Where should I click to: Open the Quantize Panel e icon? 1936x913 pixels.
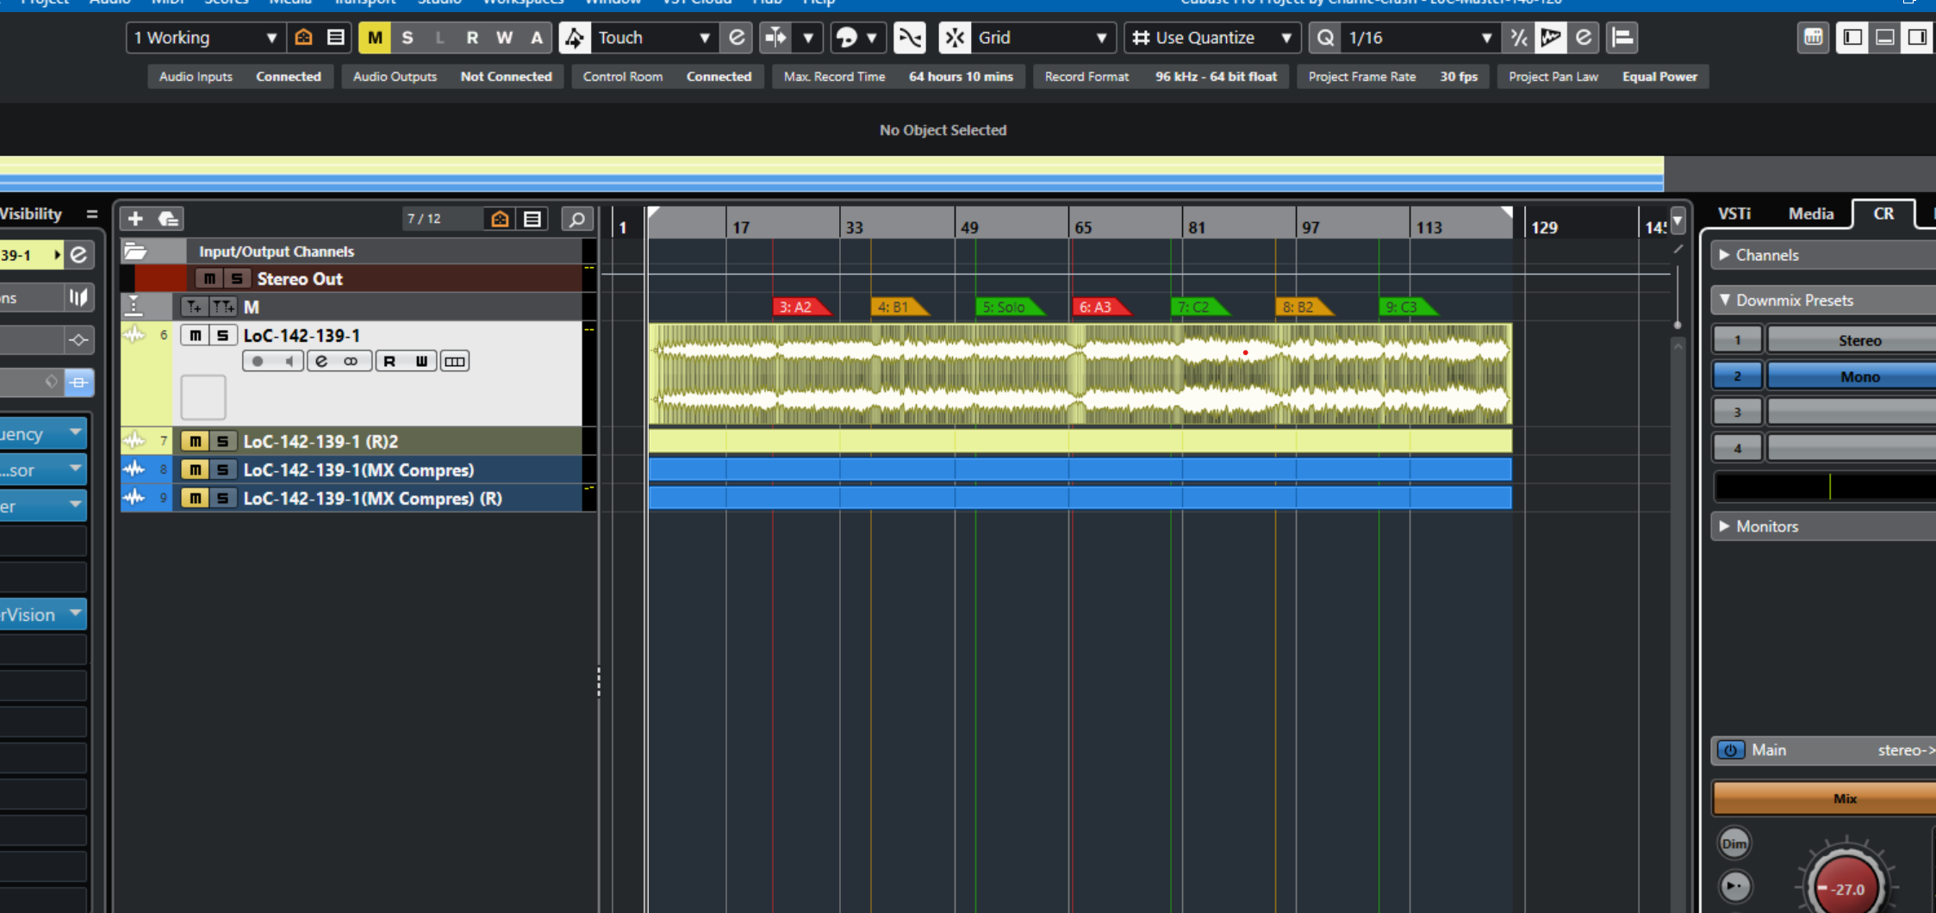click(x=1584, y=37)
